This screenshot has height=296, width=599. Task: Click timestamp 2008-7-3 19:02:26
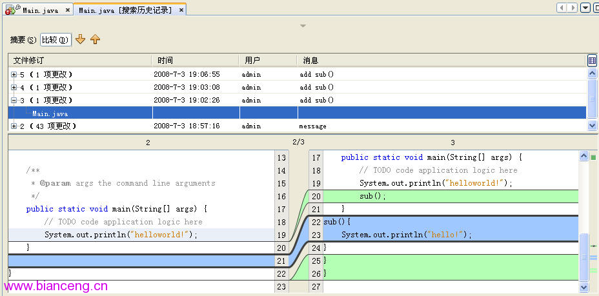click(187, 101)
